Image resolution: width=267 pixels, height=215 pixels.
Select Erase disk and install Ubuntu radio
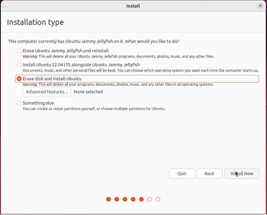(19, 79)
